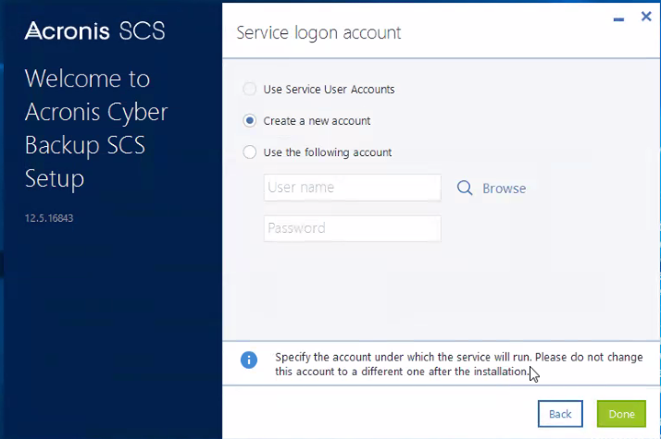Click the Browse magnifier icon
The image size is (661, 439).
coord(465,189)
